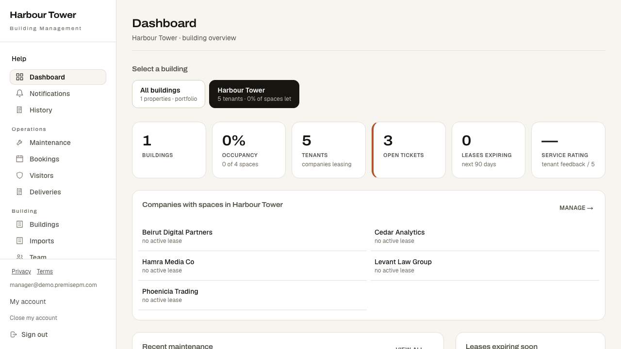Open the Help link in sidebar
621x349 pixels.
click(x=19, y=59)
